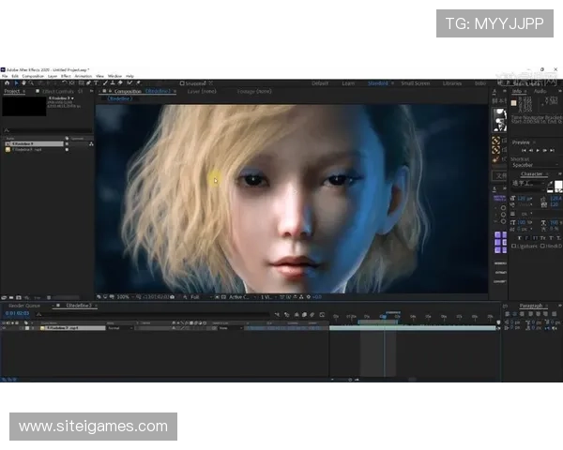The height and width of the screenshot is (450, 563).
Task: Toggle the Ligatures checkbox
Action: (514, 247)
